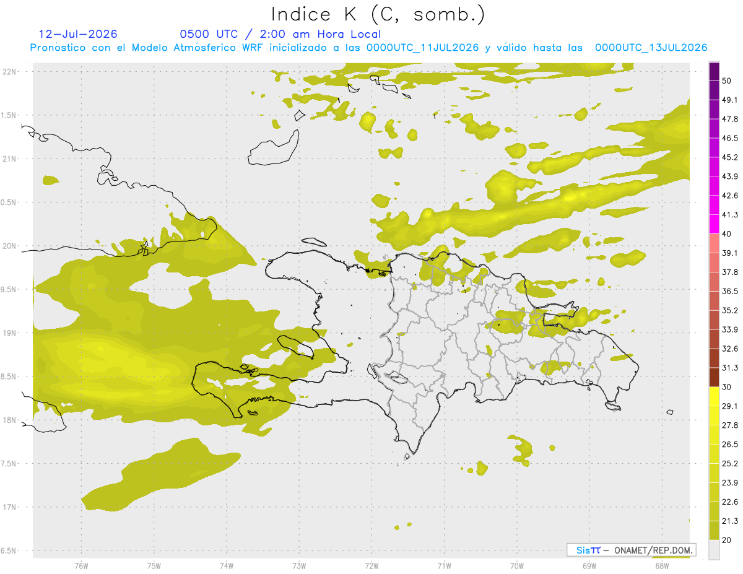The width and height of the screenshot is (743, 574).
Task: Click the longitude label '73W'
Action: coord(299,566)
